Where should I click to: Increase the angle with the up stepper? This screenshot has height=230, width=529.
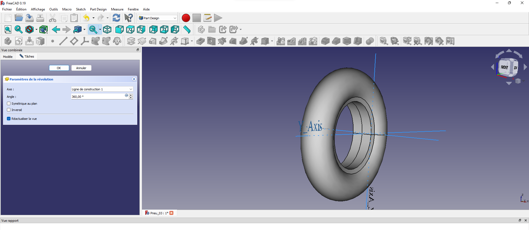point(131,95)
